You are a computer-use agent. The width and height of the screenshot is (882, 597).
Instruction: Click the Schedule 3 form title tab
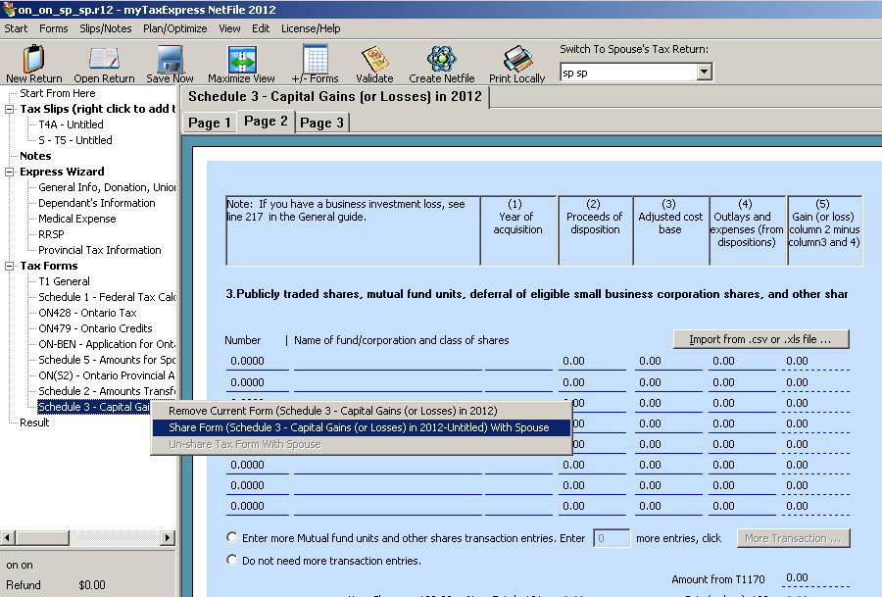pos(335,97)
